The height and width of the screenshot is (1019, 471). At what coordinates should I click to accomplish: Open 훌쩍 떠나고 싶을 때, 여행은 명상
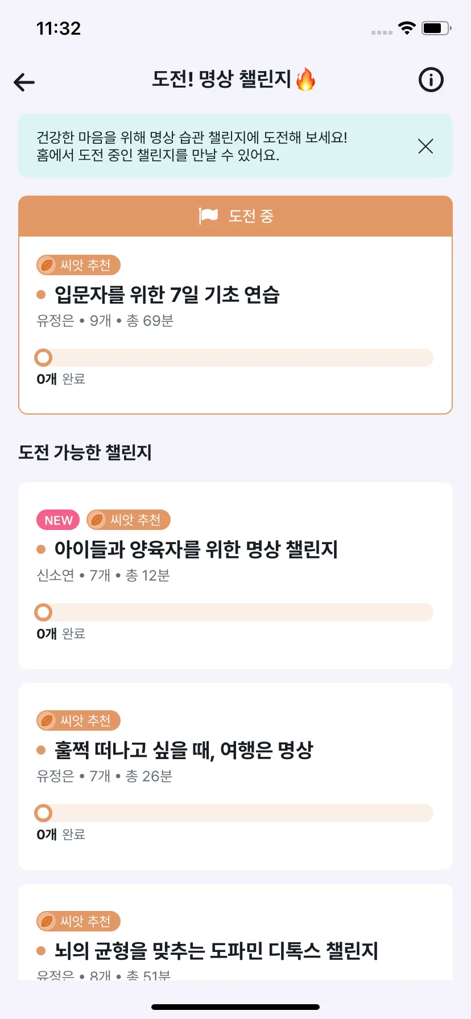(183, 750)
